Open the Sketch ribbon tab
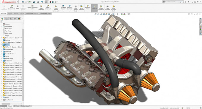 pos(16,14)
